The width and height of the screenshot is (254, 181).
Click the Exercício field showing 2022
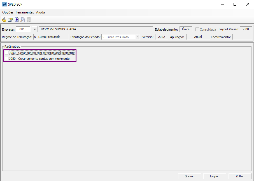coord(162,37)
